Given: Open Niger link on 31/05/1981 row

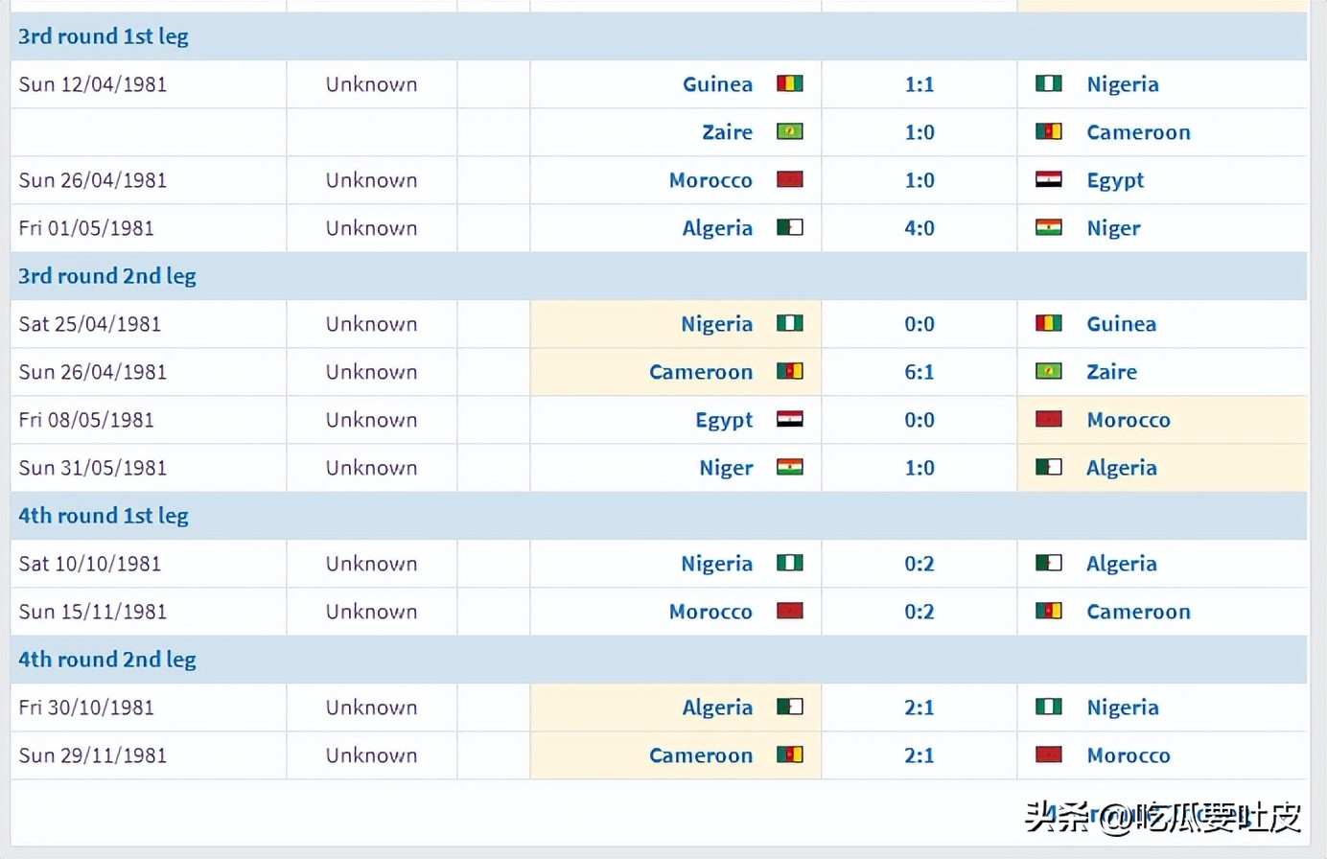Looking at the screenshot, I should point(726,469).
